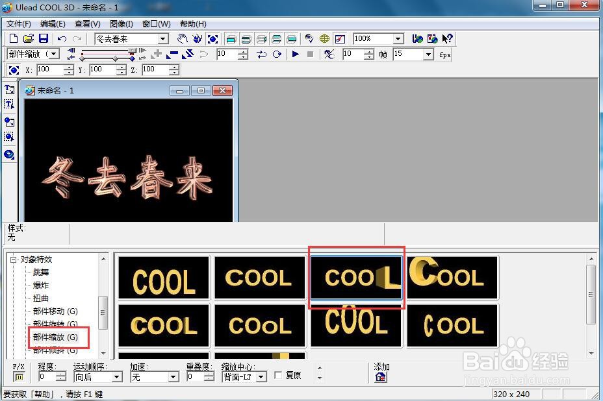Open the 部件缩放 property dropdown
This screenshot has width=603, height=401.
(x=54, y=54)
